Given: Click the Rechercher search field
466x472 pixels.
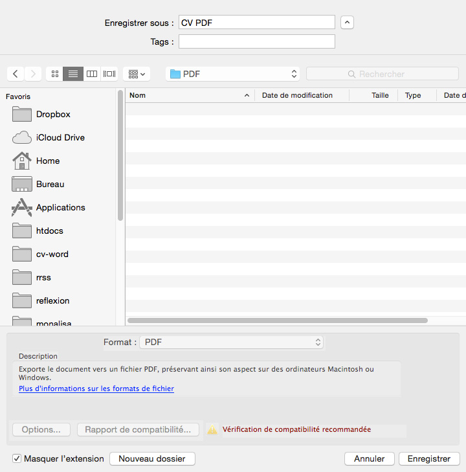Looking at the screenshot, I should point(383,74).
